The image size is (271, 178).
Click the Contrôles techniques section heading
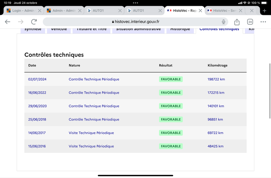click(54, 55)
